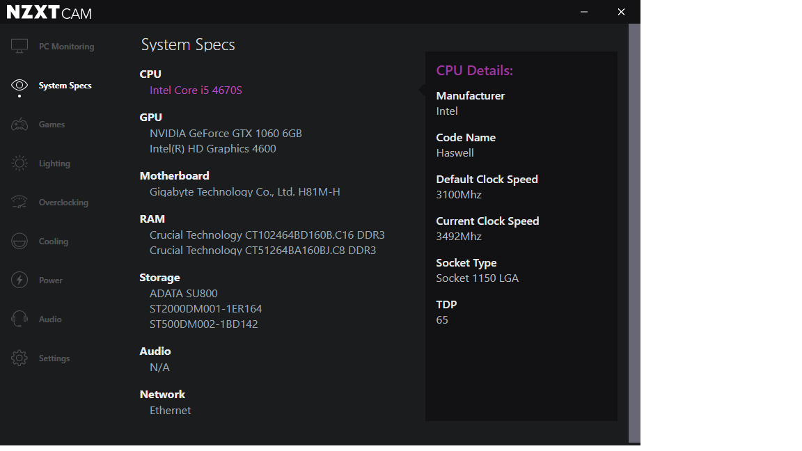Click the Power lightning bolt icon
802x451 pixels.
click(x=19, y=280)
